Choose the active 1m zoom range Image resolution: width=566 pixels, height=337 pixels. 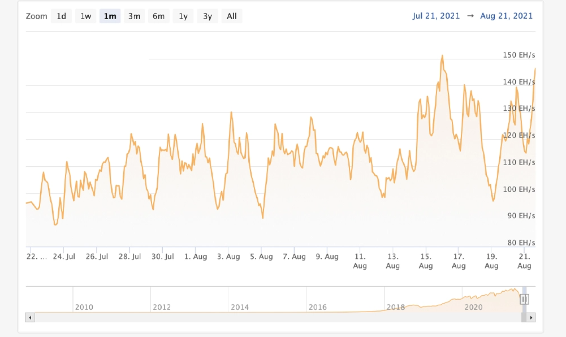[110, 16]
